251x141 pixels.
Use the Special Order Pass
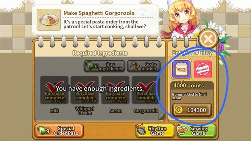[59, 131]
